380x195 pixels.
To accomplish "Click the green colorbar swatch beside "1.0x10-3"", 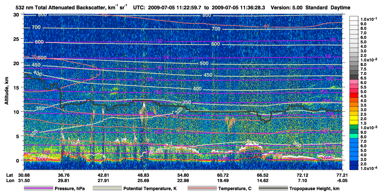I will click(354, 127).
